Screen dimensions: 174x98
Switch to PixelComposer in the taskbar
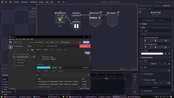point(54,97)
